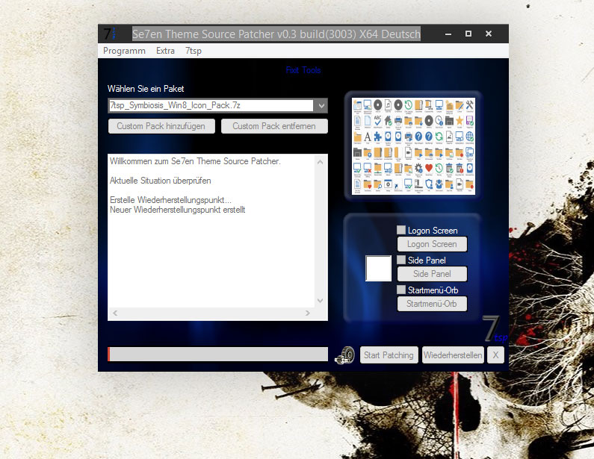Click the X button next to Wiederherstellen
This screenshot has width=594, height=459.
click(x=495, y=355)
